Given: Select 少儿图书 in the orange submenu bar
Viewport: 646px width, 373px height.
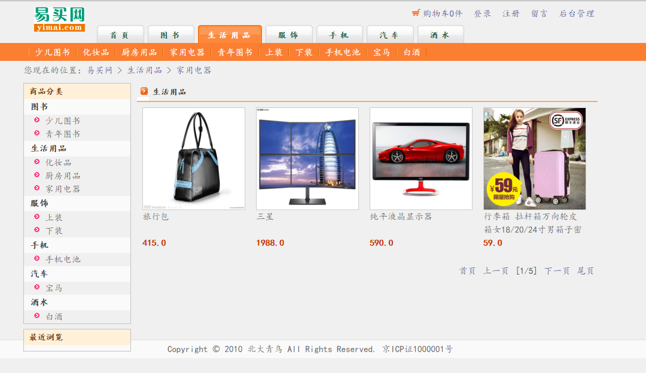Looking at the screenshot, I should coord(52,53).
